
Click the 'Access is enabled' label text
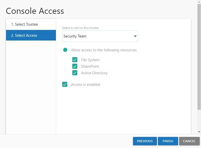pos(85,84)
